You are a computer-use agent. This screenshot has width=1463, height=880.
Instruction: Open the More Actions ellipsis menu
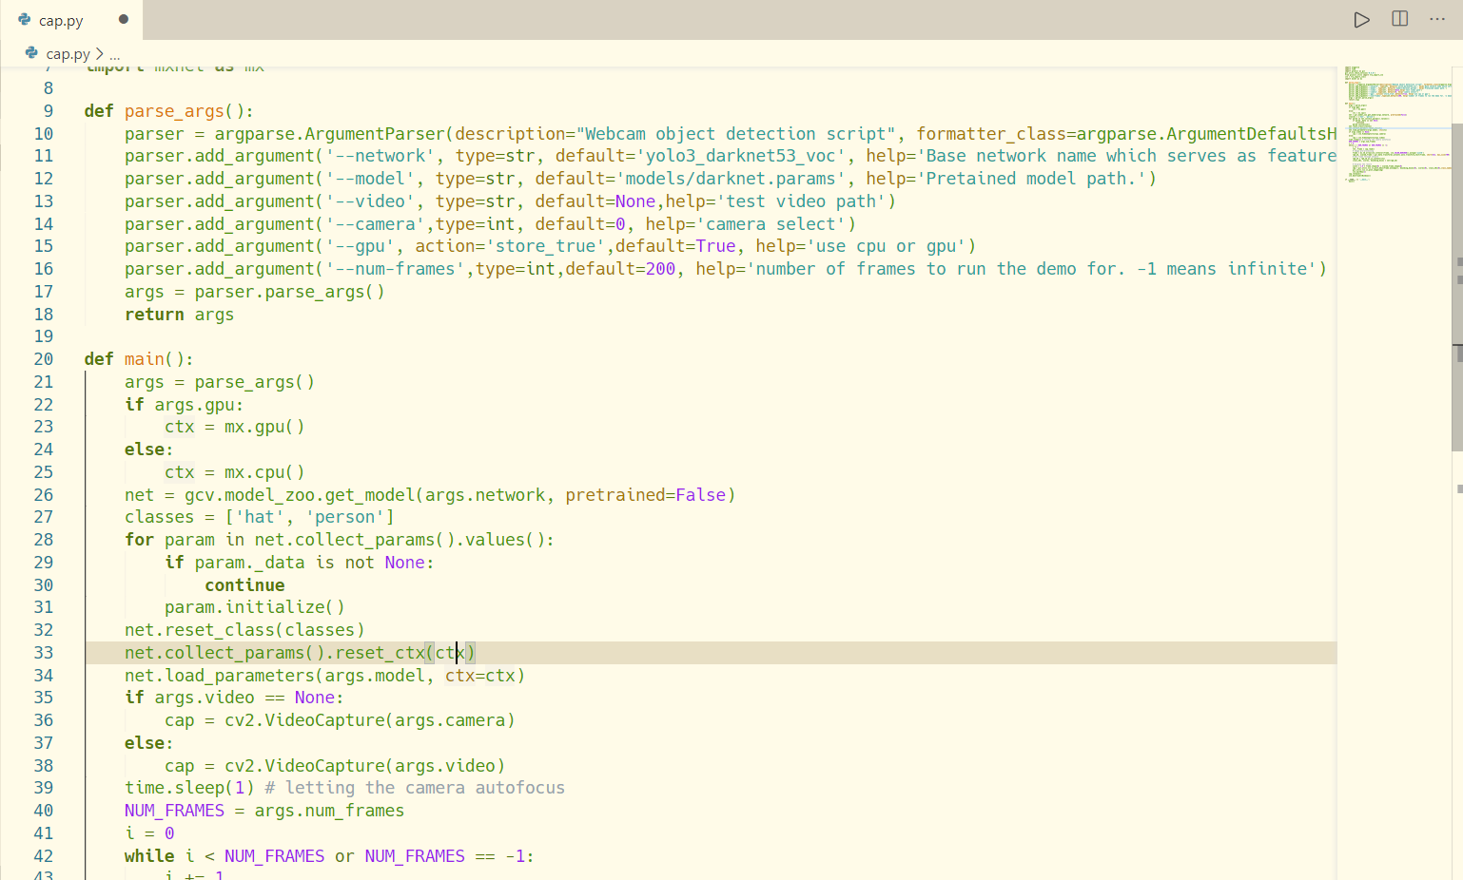(x=1437, y=19)
